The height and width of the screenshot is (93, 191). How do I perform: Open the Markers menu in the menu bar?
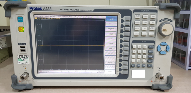71,17
